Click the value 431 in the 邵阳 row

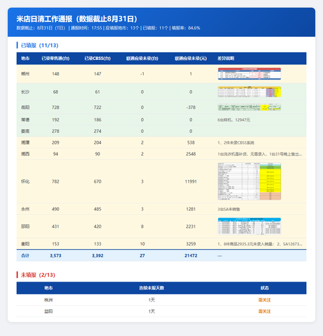[56, 226]
